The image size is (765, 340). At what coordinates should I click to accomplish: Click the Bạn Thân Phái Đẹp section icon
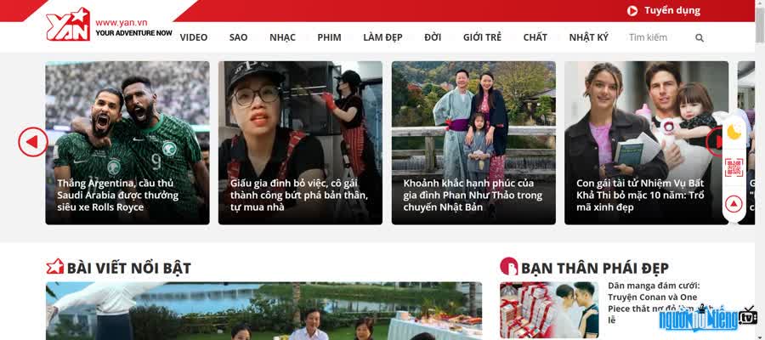click(509, 266)
